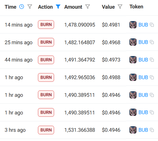
Task: Open BUB token link in 3 hrs ago row
Action: pos(143,130)
